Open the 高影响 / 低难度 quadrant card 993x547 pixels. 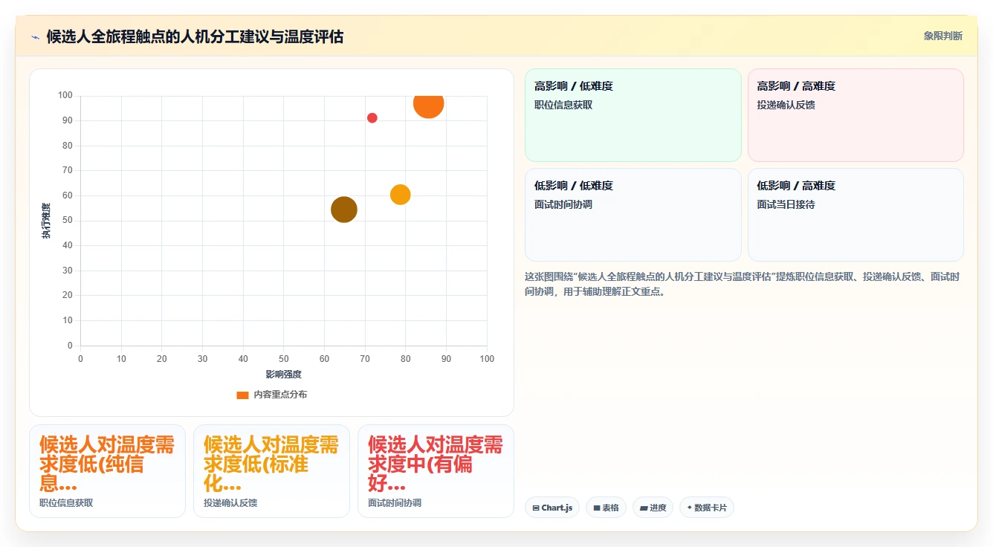(x=633, y=115)
